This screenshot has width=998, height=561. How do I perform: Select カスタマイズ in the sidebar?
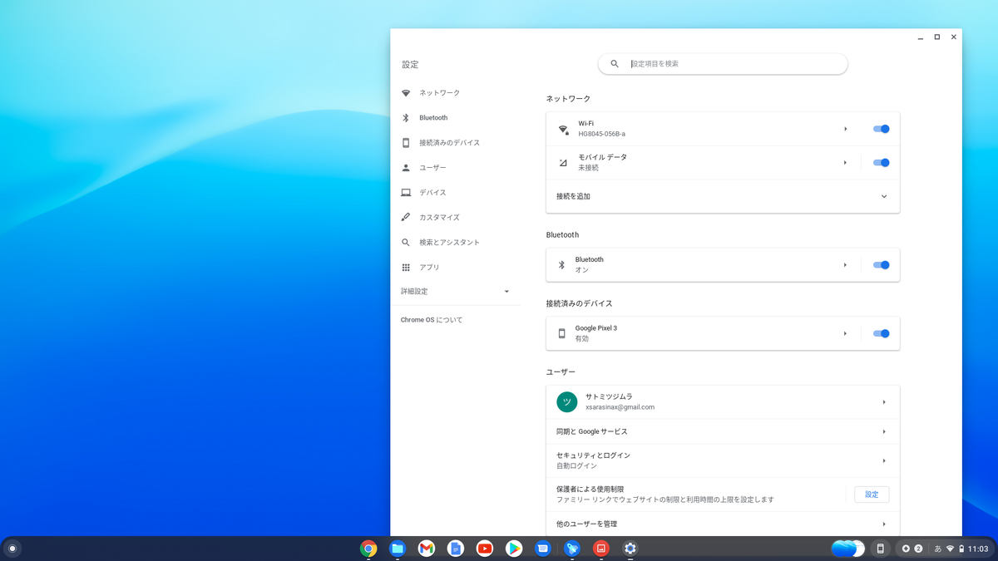[x=456, y=218]
